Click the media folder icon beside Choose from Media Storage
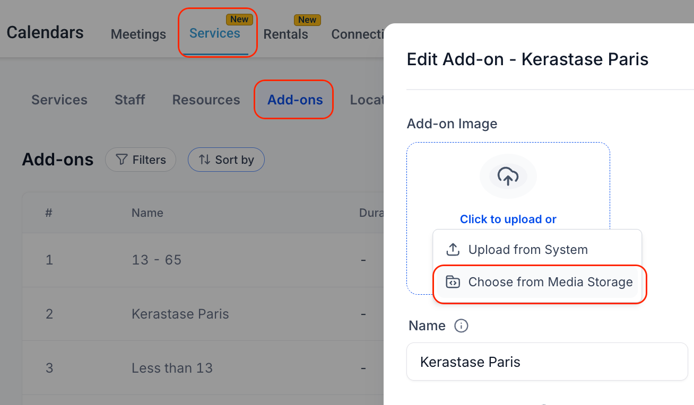Image resolution: width=694 pixels, height=405 pixels. (x=453, y=283)
